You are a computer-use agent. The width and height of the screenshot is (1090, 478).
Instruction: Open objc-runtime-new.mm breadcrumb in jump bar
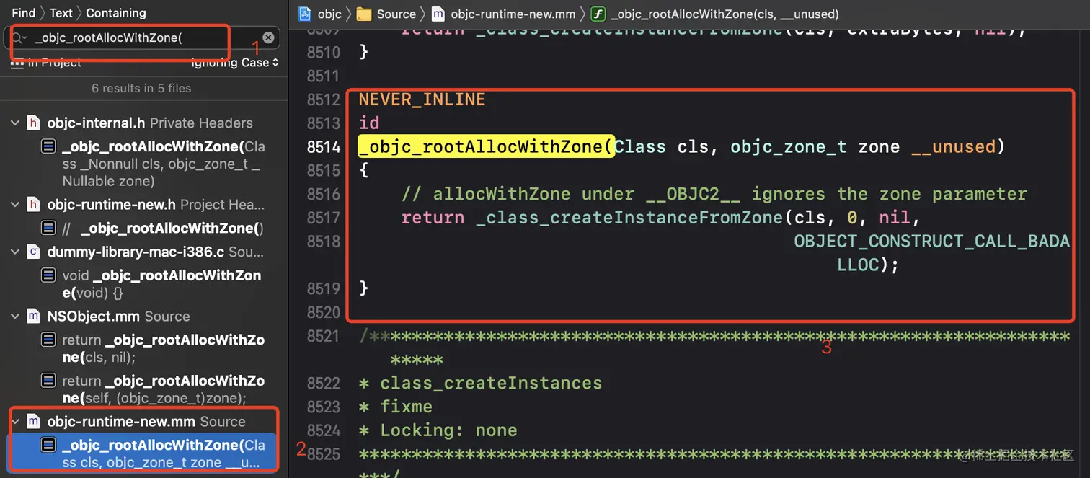click(x=512, y=14)
